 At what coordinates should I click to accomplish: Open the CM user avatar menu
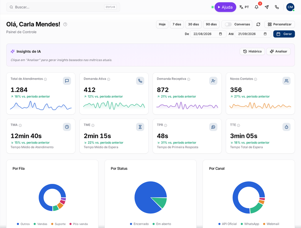click(x=290, y=7)
